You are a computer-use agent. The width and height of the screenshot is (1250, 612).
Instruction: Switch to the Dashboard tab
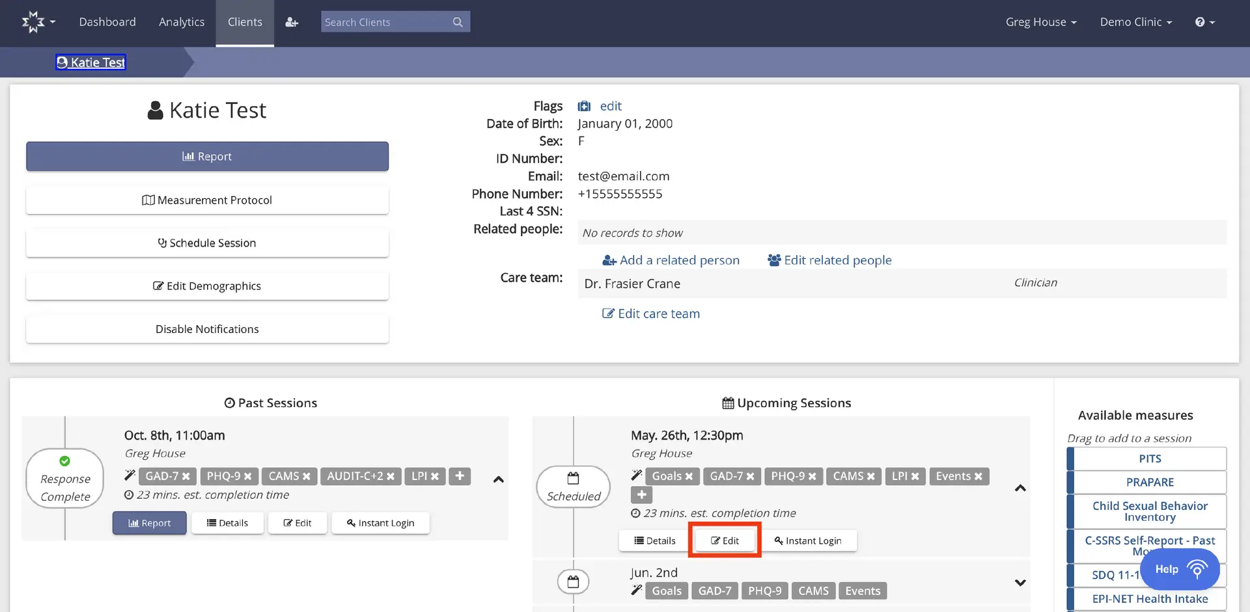[107, 21]
